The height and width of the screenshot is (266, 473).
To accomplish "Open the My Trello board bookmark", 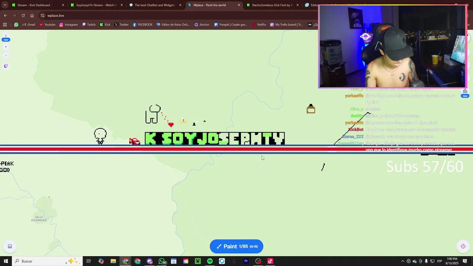I will click(x=286, y=25).
